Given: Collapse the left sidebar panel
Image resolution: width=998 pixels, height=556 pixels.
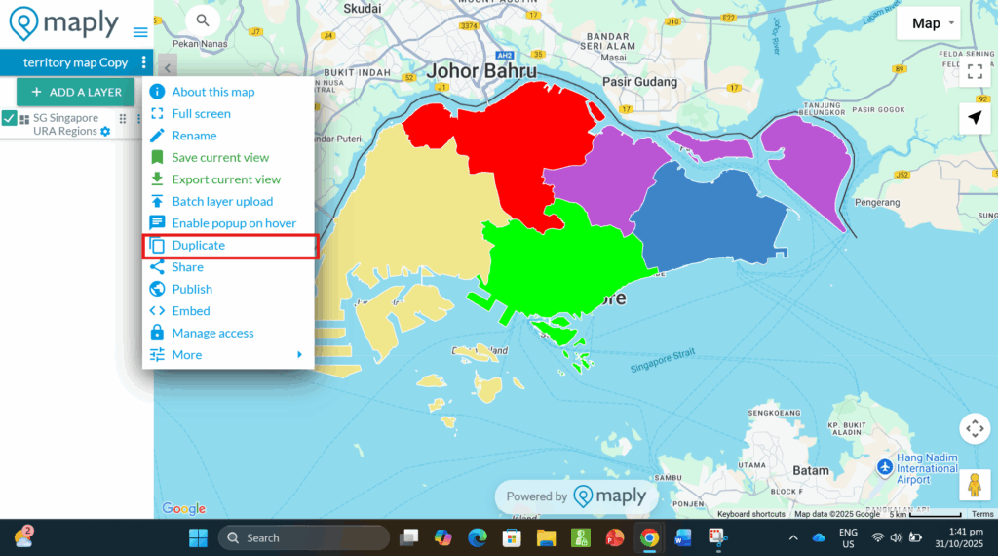Looking at the screenshot, I should click(x=167, y=67).
